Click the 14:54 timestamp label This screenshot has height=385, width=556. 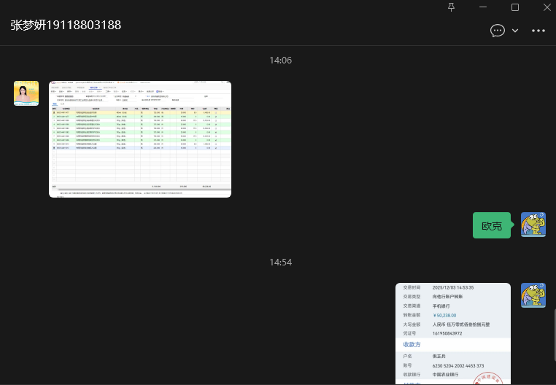(280, 262)
